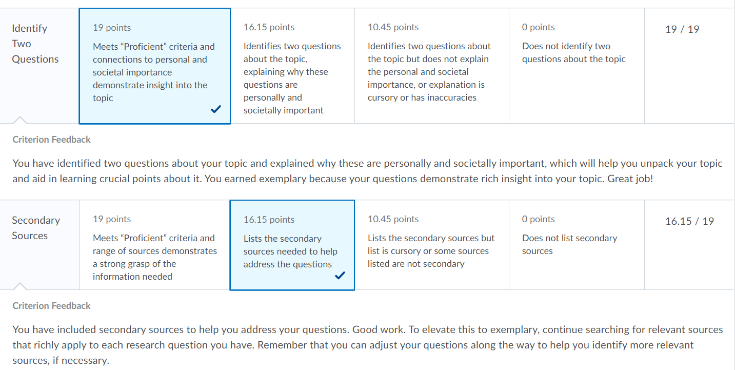This screenshot has width=735, height=370.
Task: Select "Does not list secondary sources" level
Action: [569, 244]
